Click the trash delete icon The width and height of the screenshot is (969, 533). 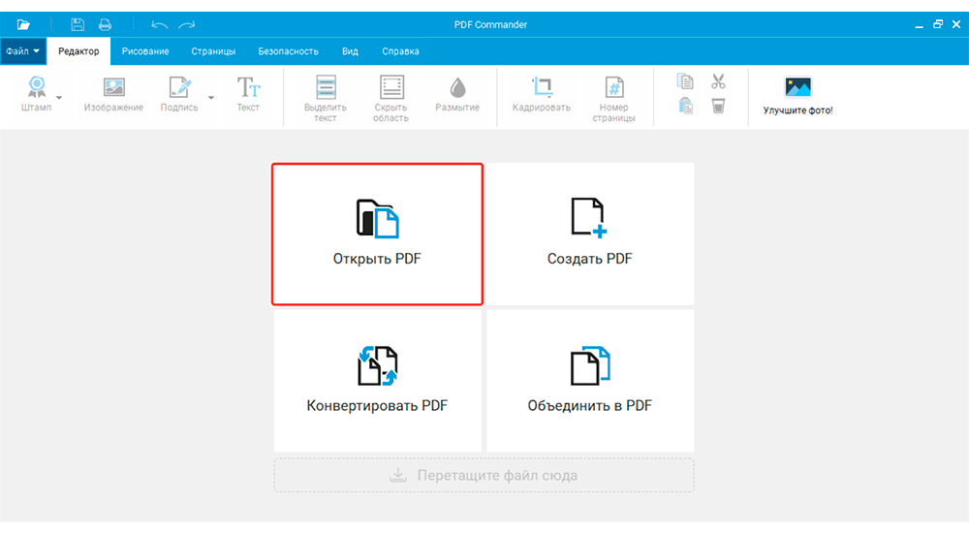(x=718, y=106)
